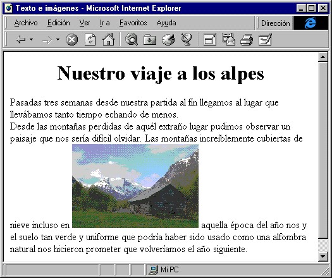The height and width of the screenshot is (278, 332).
Task: Go to the Home page icon
Action: 108,39
